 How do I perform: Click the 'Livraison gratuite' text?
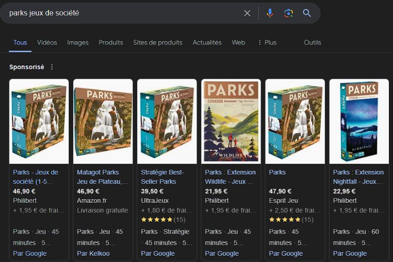(x=103, y=210)
